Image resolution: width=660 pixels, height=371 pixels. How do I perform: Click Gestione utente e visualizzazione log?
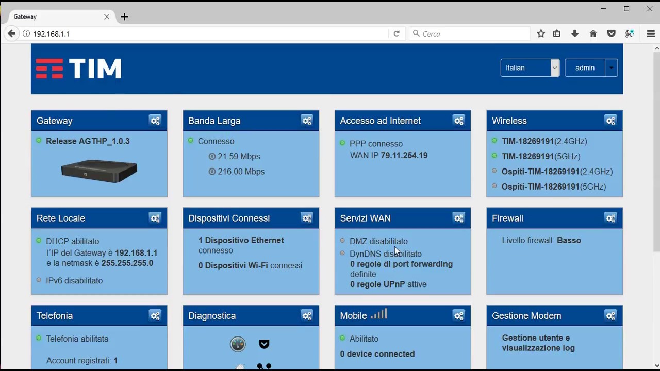[538, 343]
